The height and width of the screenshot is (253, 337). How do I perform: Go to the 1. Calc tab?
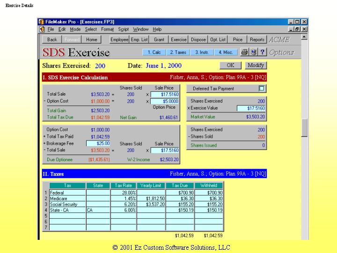(x=154, y=52)
